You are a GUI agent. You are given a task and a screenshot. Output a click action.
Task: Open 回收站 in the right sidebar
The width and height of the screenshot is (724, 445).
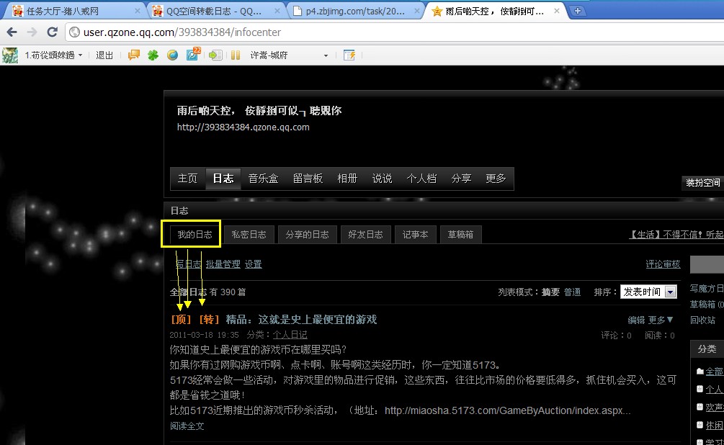tap(703, 320)
